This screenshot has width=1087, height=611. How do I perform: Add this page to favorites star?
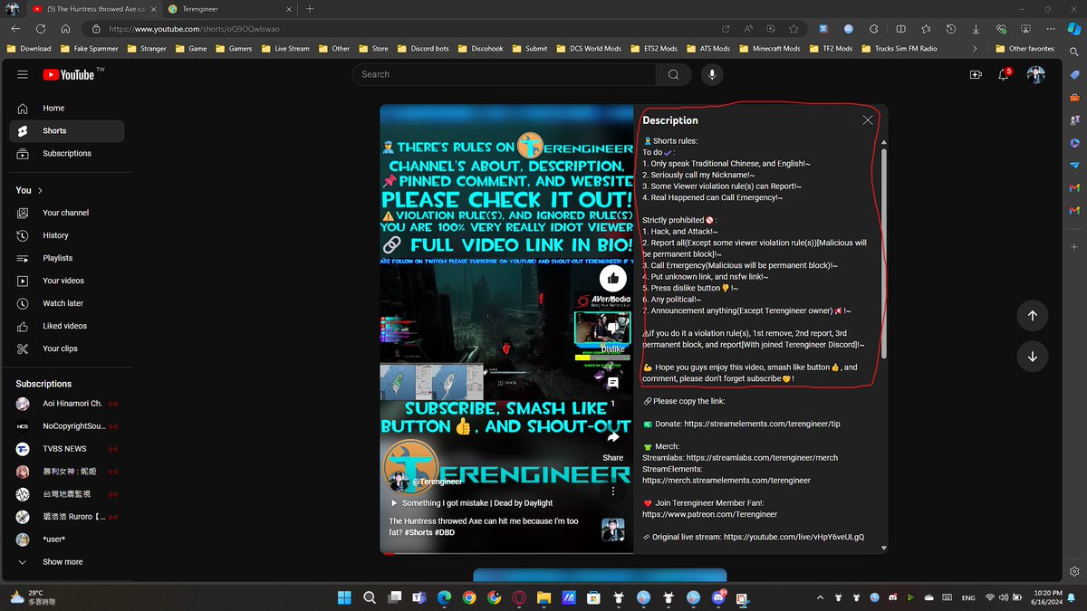tap(794, 29)
